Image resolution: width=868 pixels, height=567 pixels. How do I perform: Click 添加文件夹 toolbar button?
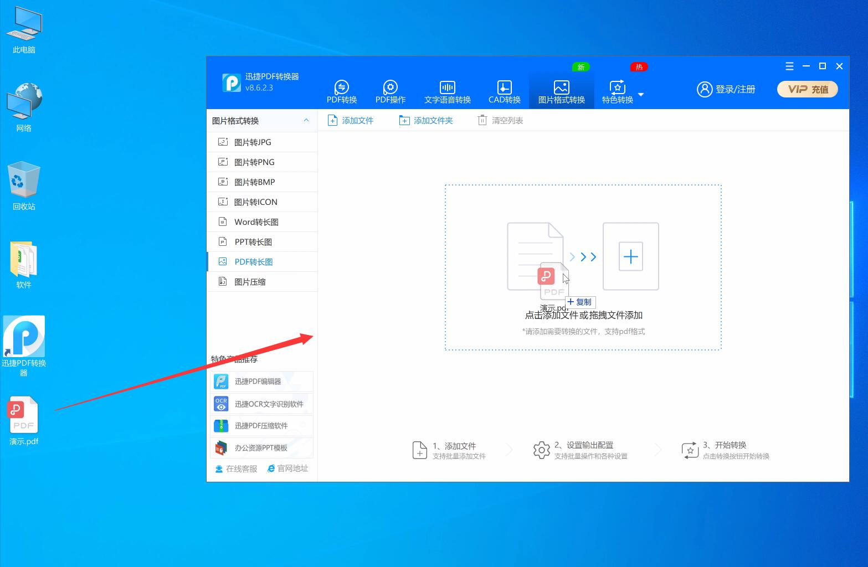click(x=426, y=120)
